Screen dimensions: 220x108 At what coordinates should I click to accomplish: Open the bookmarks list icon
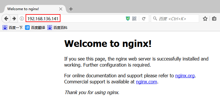(x=214, y=19)
